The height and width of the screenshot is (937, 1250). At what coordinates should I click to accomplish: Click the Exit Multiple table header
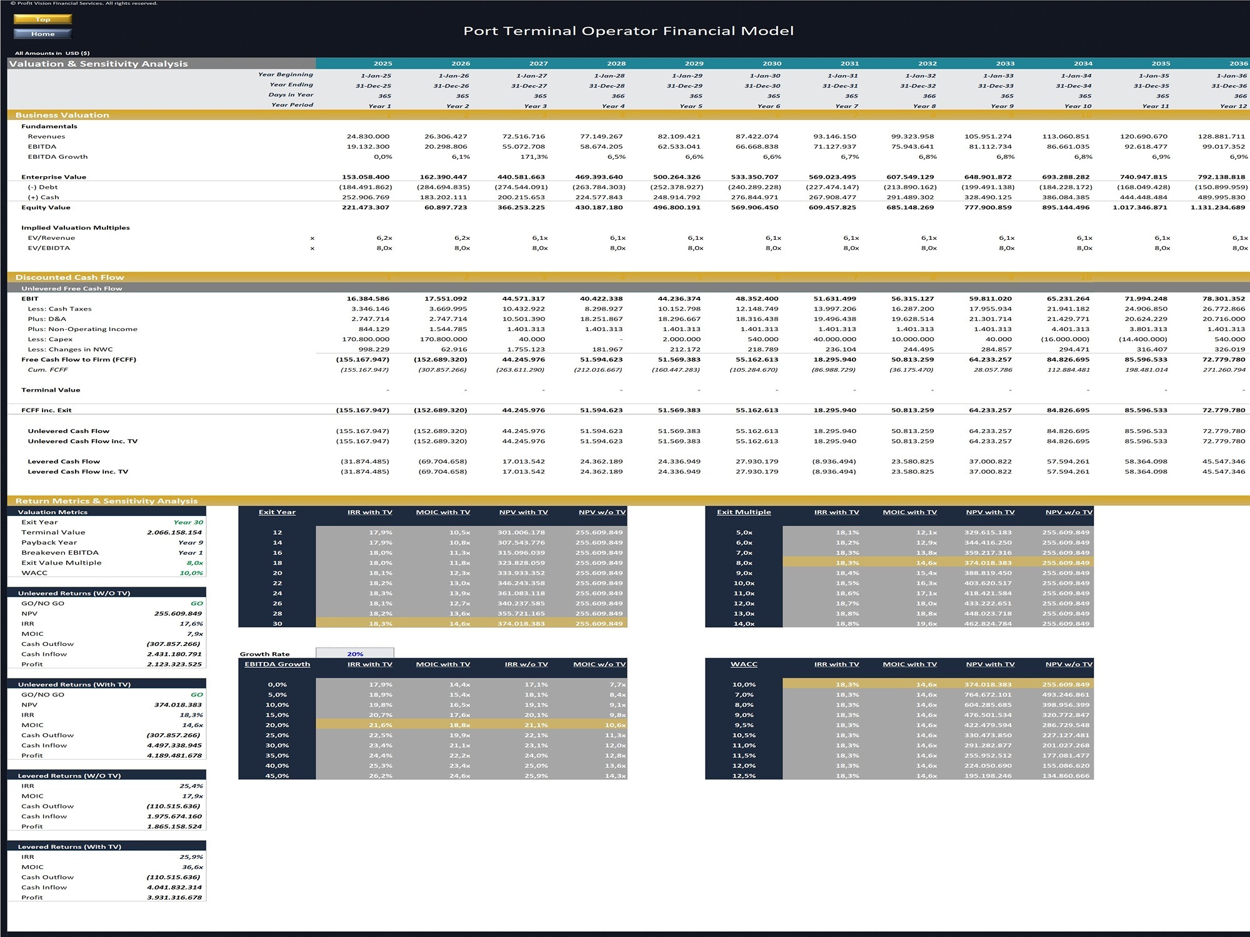click(x=744, y=511)
